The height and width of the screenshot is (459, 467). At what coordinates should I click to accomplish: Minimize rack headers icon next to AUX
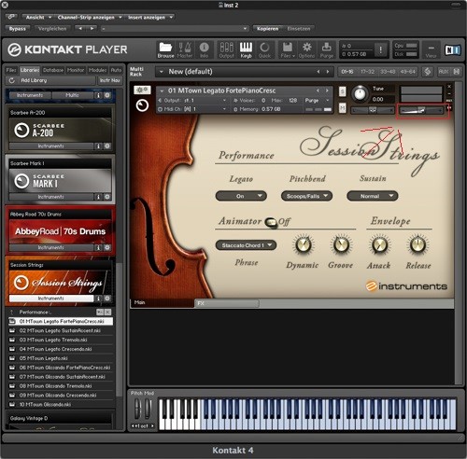click(x=457, y=72)
